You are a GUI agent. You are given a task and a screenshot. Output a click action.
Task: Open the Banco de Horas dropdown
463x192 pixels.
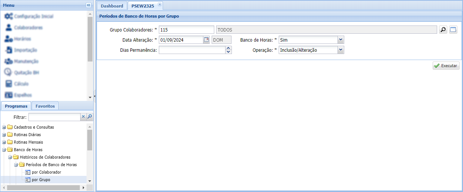[x=341, y=40]
